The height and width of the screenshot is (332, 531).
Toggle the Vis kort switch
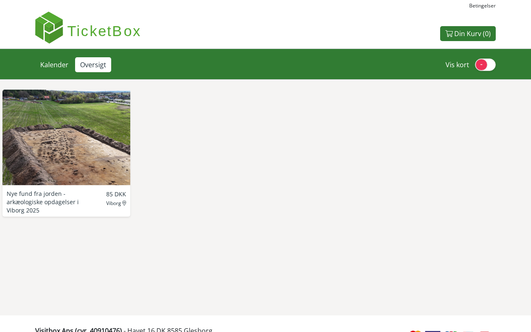pyautogui.click(x=485, y=65)
